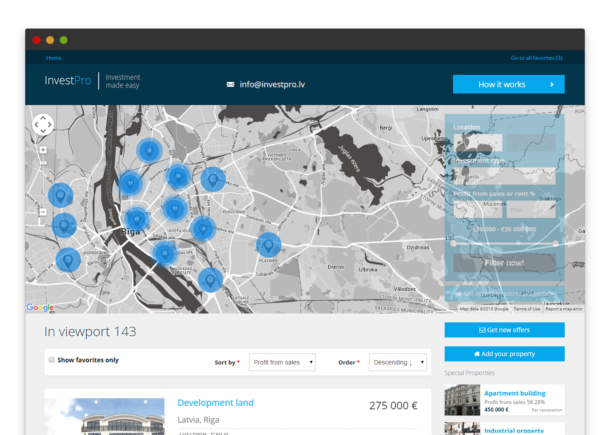Screen dimensions: 610x435
Task: Select the property pin left of Āgenskalns
Action: coord(68,260)
